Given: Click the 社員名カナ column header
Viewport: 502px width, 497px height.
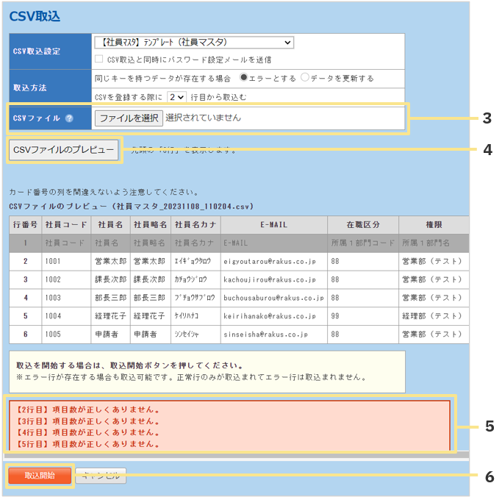Looking at the screenshot, I should pos(194,224).
